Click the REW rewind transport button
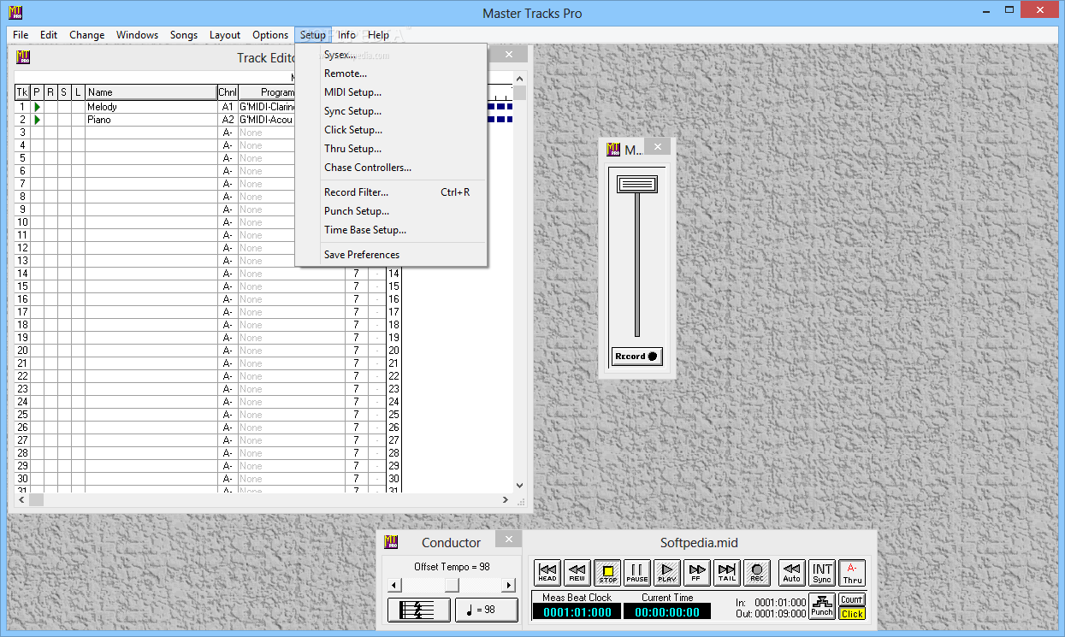1065x637 pixels. tap(577, 572)
